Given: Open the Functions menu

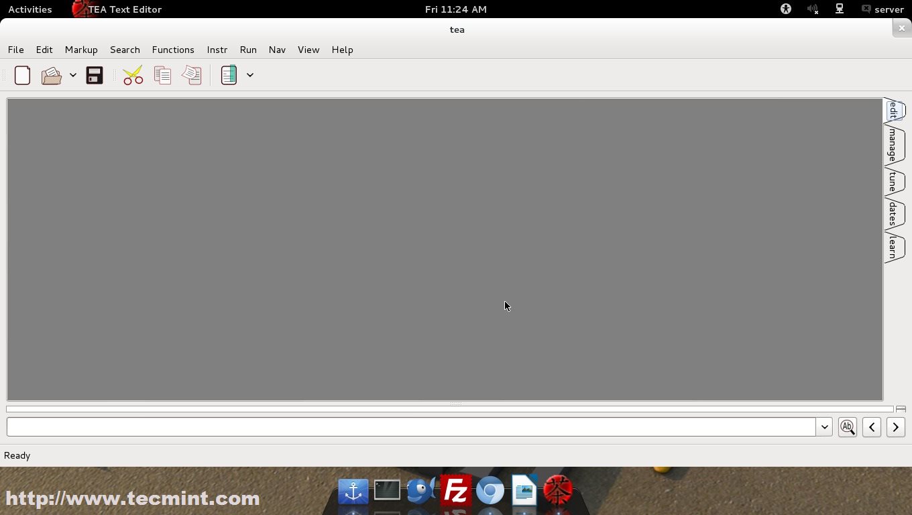Looking at the screenshot, I should (x=173, y=50).
